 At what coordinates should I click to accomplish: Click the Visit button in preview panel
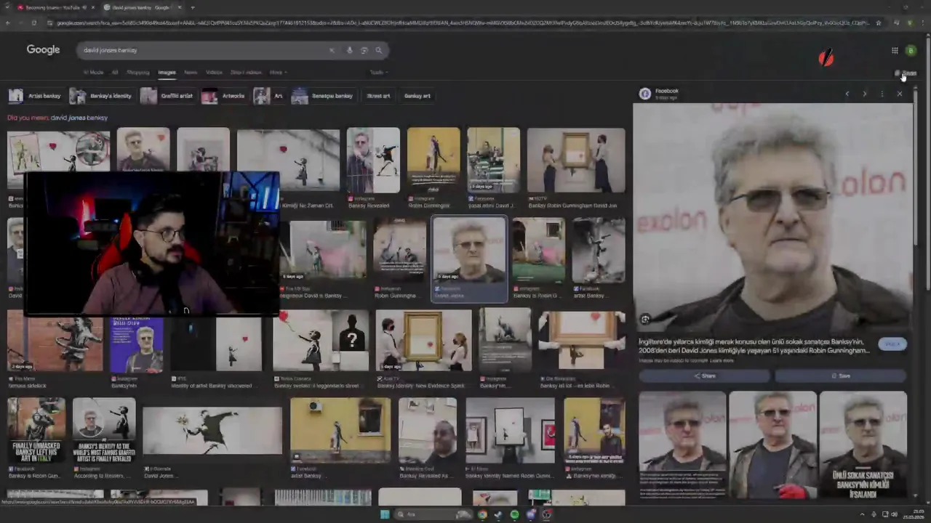(x=892, y=344)
